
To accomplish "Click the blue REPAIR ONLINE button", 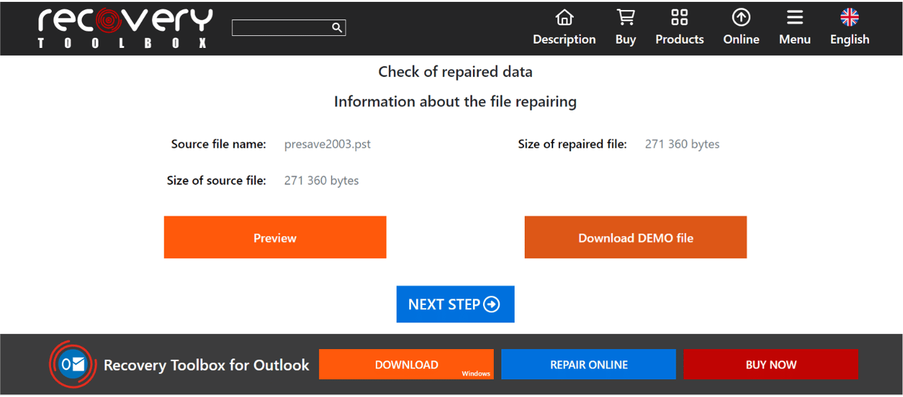I will (x=589, y=364).
